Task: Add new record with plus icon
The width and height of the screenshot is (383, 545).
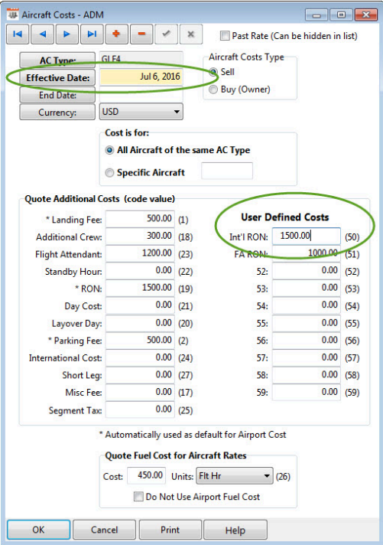Action: (116, 34)
